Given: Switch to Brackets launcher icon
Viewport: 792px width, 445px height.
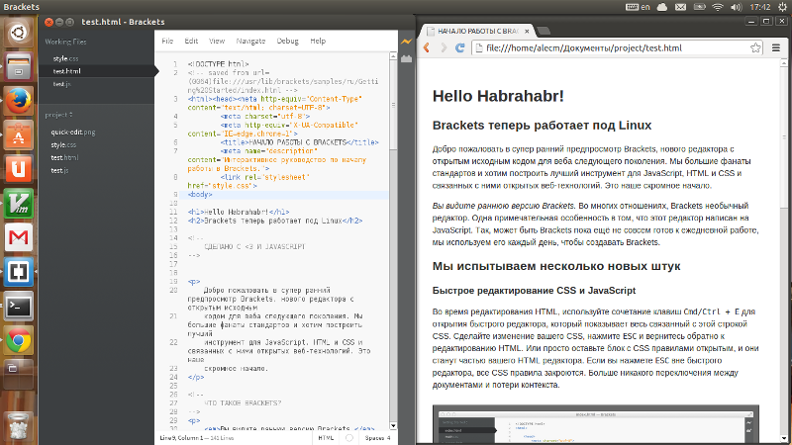Looking at the screenshot, I should (x=18, y=272).
